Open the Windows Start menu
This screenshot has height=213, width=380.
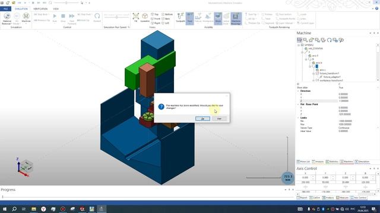coord(5,209)
